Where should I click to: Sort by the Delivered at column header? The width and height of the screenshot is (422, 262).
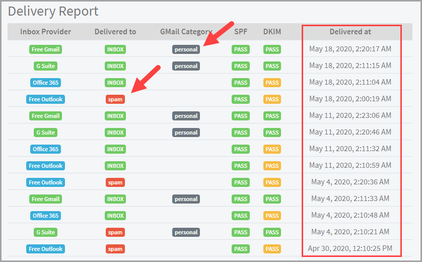pos(350,32)
